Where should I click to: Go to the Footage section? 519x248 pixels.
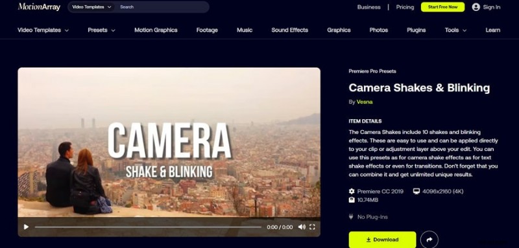pyautogui.click(x=207, y=30)
